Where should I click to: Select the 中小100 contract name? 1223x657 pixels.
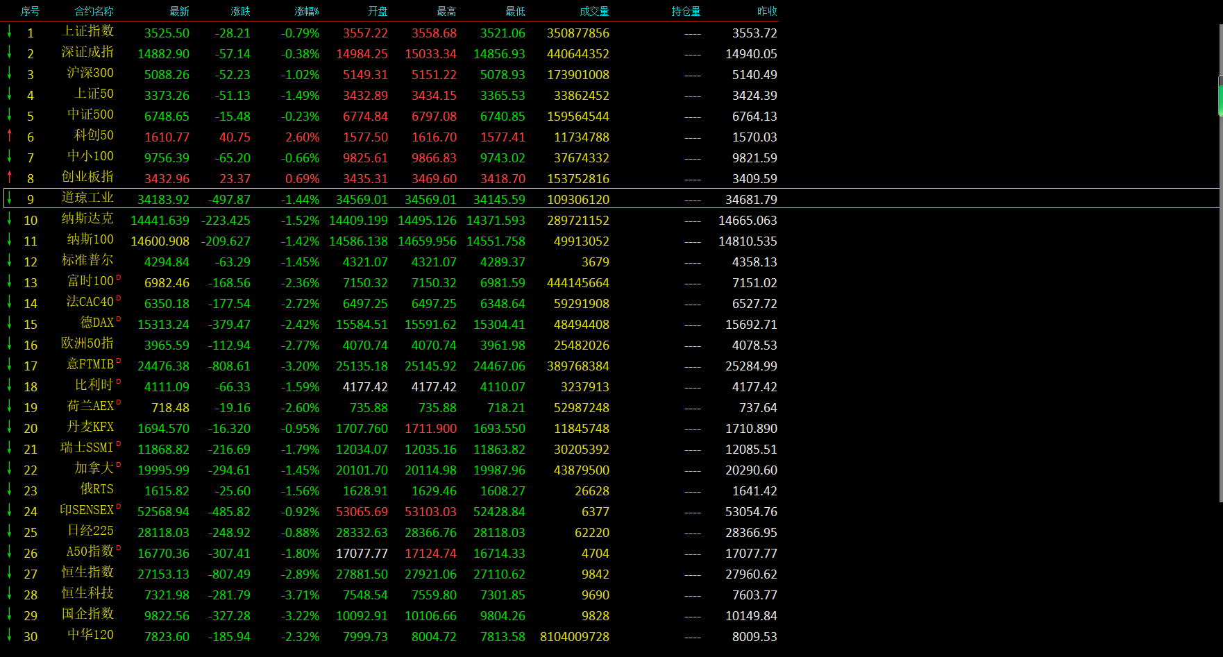90,156
